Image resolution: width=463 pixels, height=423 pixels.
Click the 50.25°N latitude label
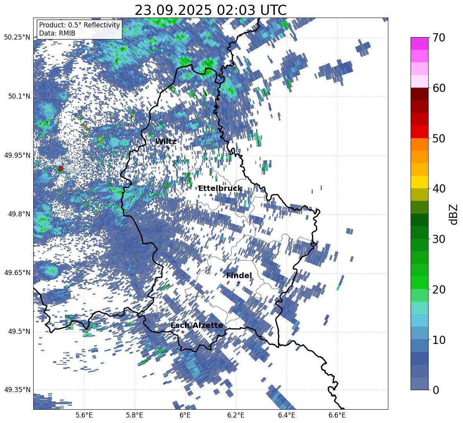[17, 38]
